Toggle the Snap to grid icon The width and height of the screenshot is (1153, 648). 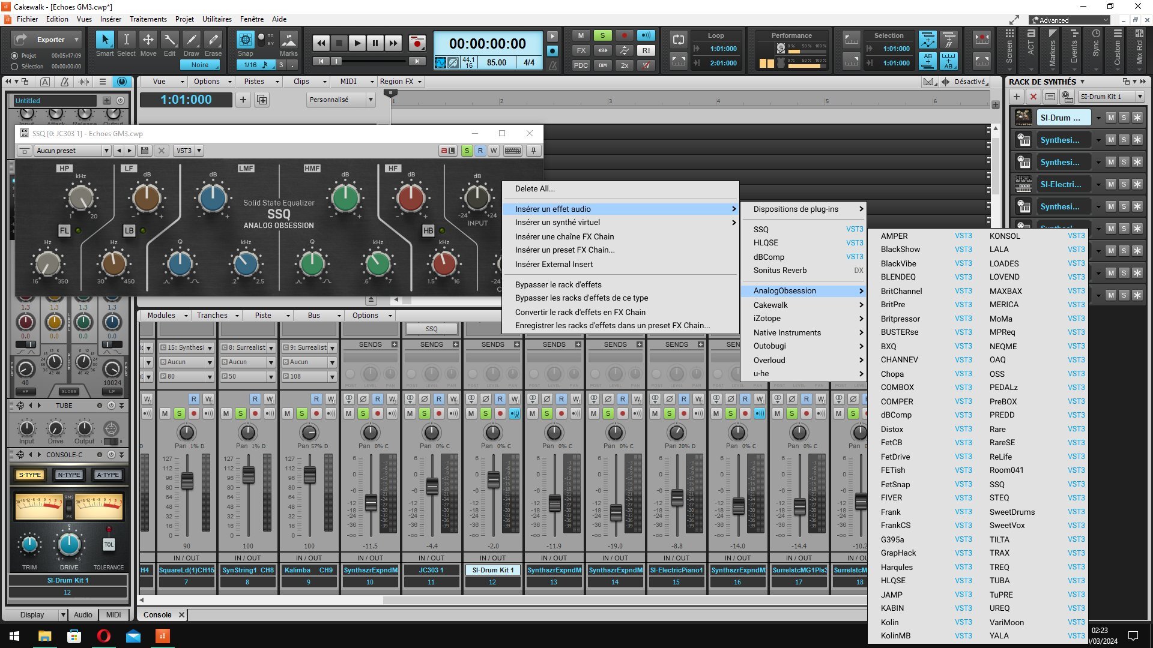[245, 40]
